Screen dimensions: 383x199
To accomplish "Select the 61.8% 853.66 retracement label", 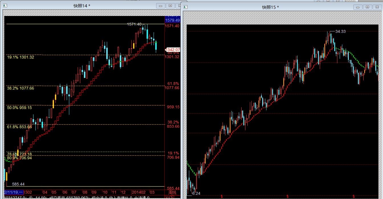I will (19, 127).
